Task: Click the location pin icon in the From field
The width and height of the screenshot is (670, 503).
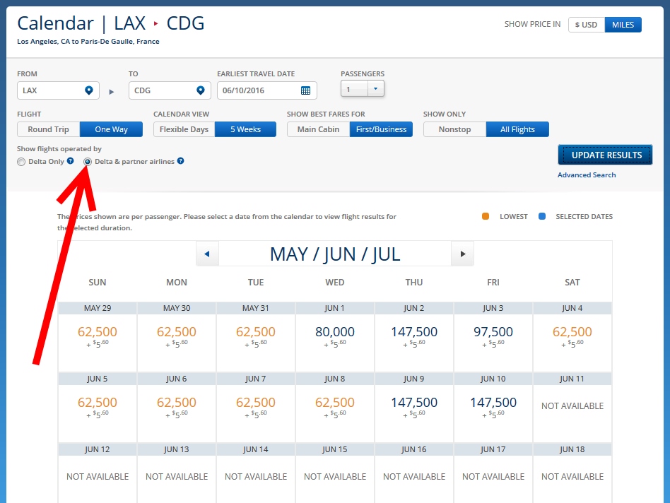Action: coord(89,90)
